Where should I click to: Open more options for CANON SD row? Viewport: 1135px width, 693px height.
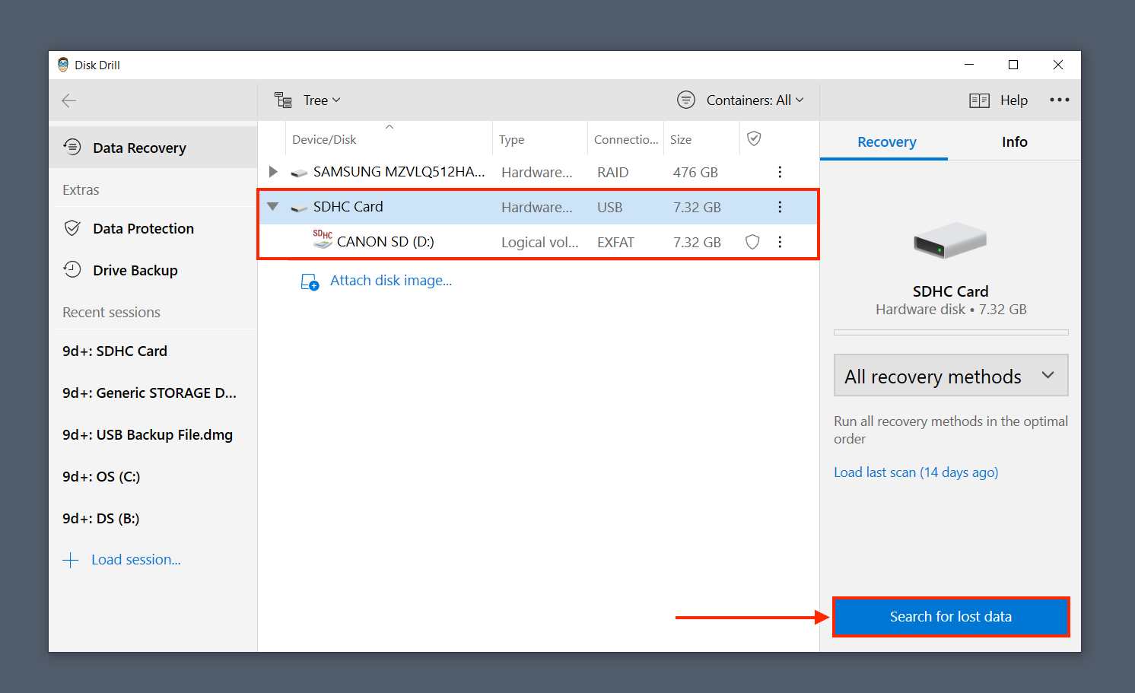click(780, 242)
